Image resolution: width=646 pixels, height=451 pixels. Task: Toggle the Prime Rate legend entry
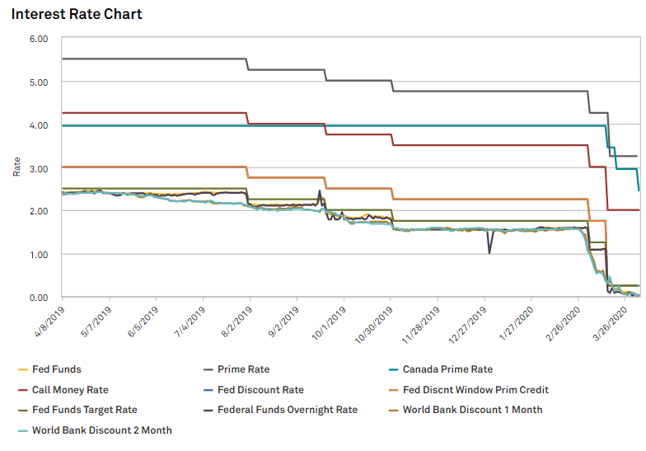[x=237, y=369]
